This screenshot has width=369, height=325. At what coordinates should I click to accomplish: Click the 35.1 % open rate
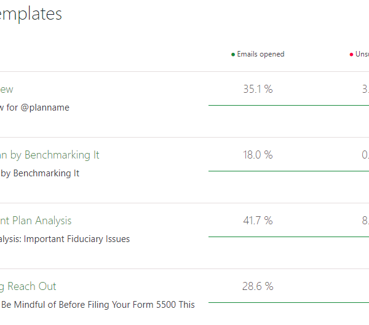coord(258,89)
